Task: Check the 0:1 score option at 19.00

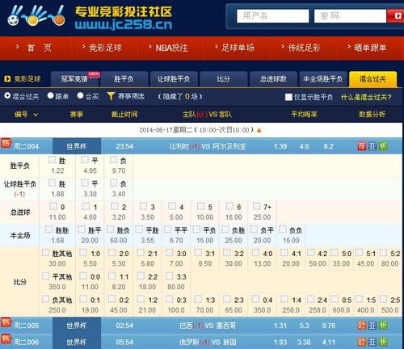Action: coord(83,299)
